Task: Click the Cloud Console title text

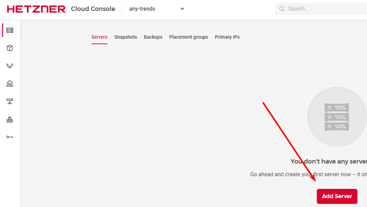Action: 93,9
